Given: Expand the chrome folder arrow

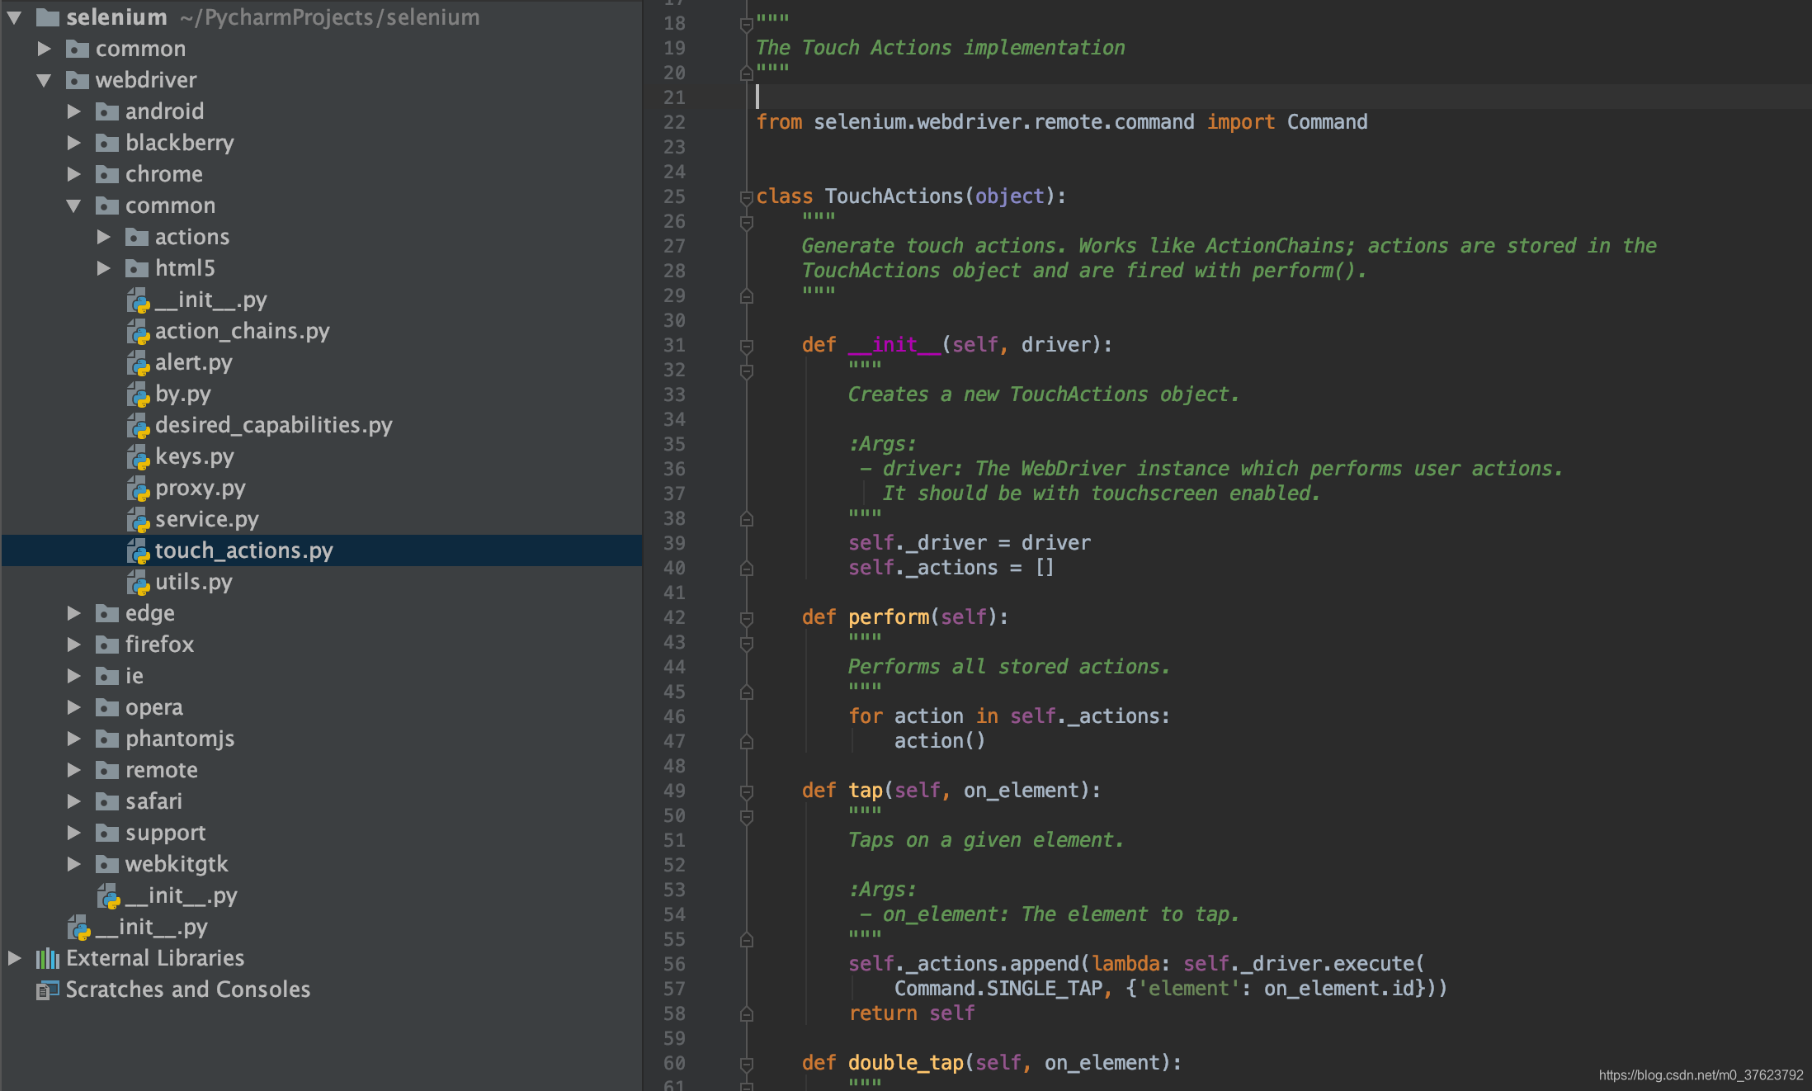Looking at the screenshot, I should (x=74, y=174).
